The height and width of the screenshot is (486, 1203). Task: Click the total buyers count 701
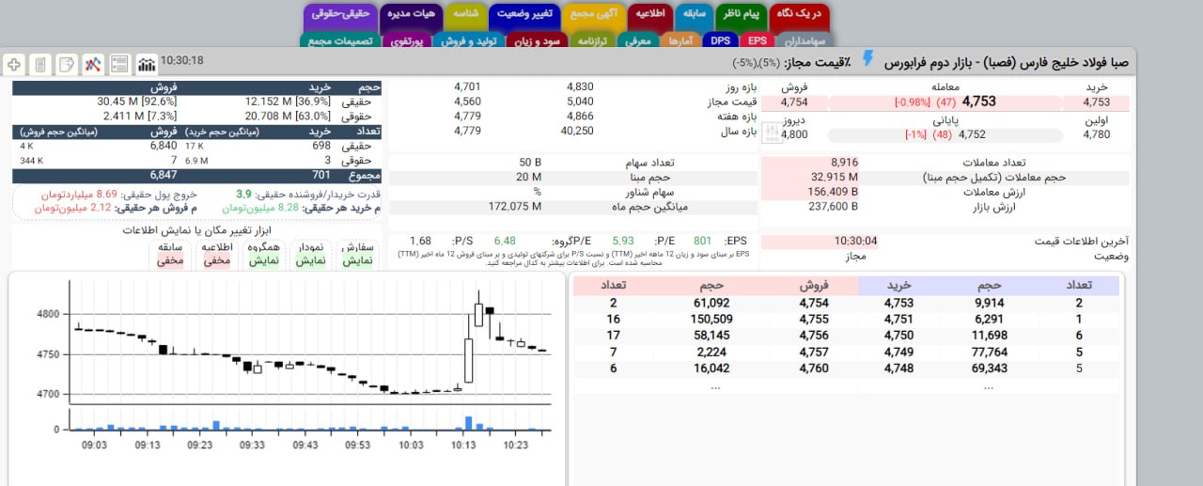[320, 175]
